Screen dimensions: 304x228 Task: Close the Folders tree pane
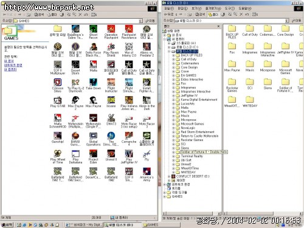(x=218, y=26)
